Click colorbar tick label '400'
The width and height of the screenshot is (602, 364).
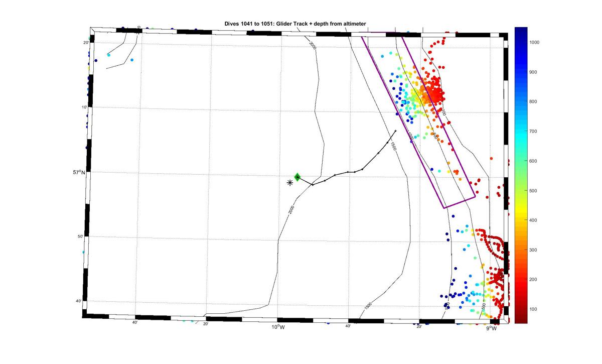534,220
